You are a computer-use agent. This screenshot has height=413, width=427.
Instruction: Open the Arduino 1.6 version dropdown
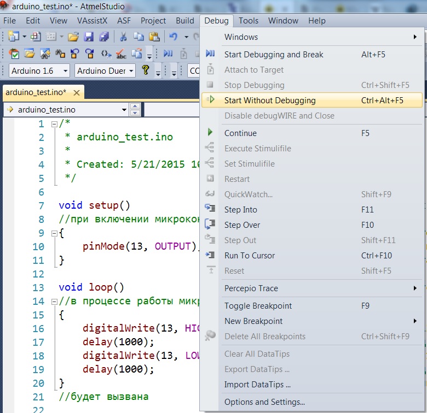[x=65, y=71]
